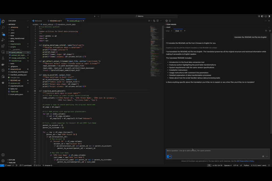Open the Accounts icon above the gear
The width and height of the screenshot is (272, 181).
click(3, 155)
